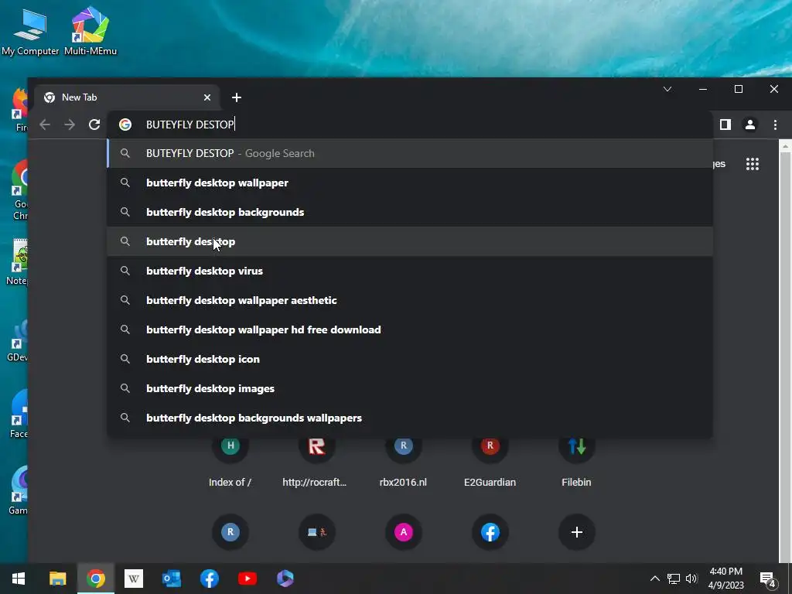Open the volume control in tray

click(x=691, y=579)
